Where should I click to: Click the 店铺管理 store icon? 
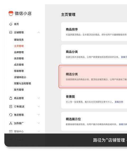pyautogui.click(x=11, y=32)
